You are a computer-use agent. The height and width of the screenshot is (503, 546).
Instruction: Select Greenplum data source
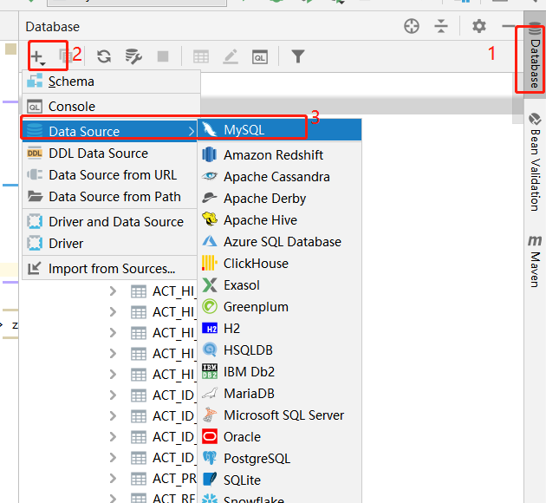pyautogui.click(x=280, y=306)
